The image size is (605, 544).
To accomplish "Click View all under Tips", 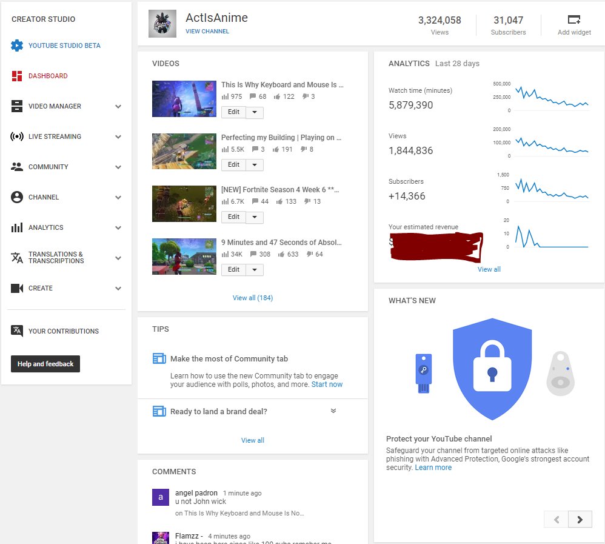I will click(253, 440).
